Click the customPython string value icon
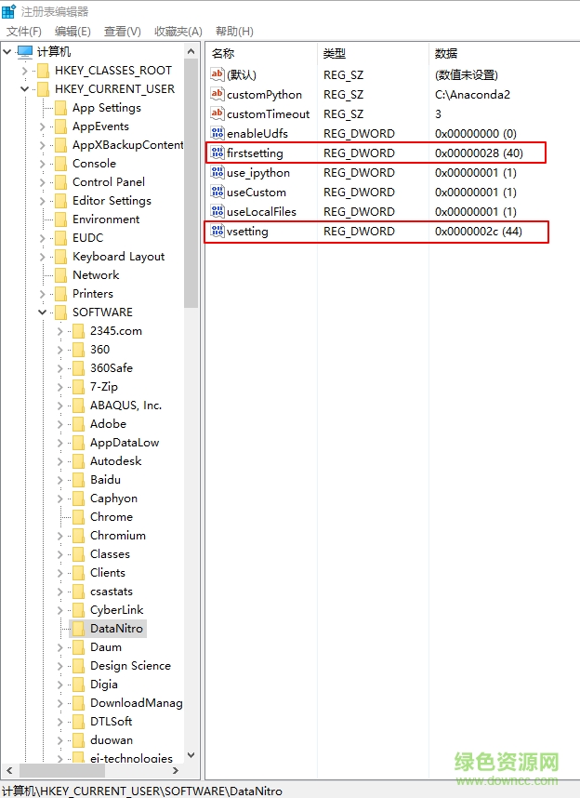580x798 pixels. [x=217, y=94]
